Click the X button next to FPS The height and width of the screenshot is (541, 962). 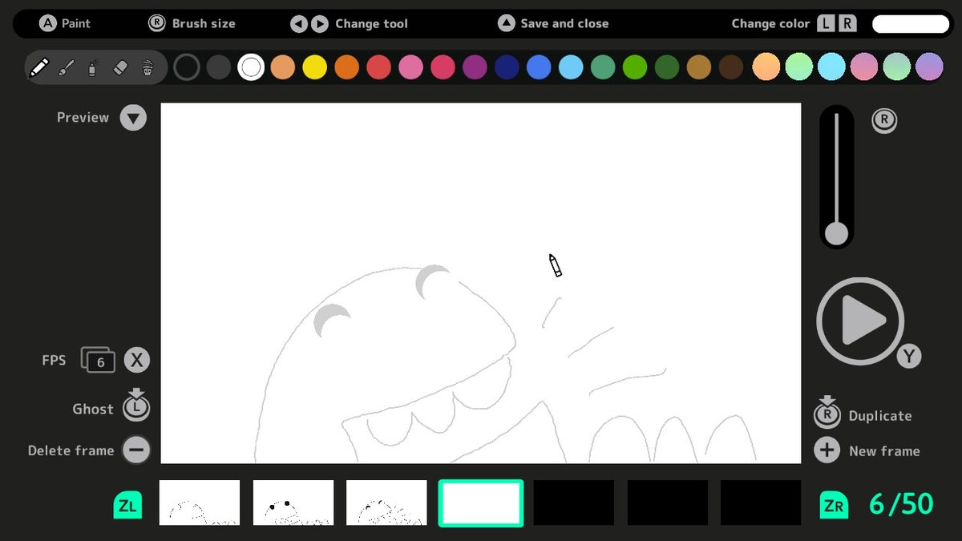click(x=137, y=360)
